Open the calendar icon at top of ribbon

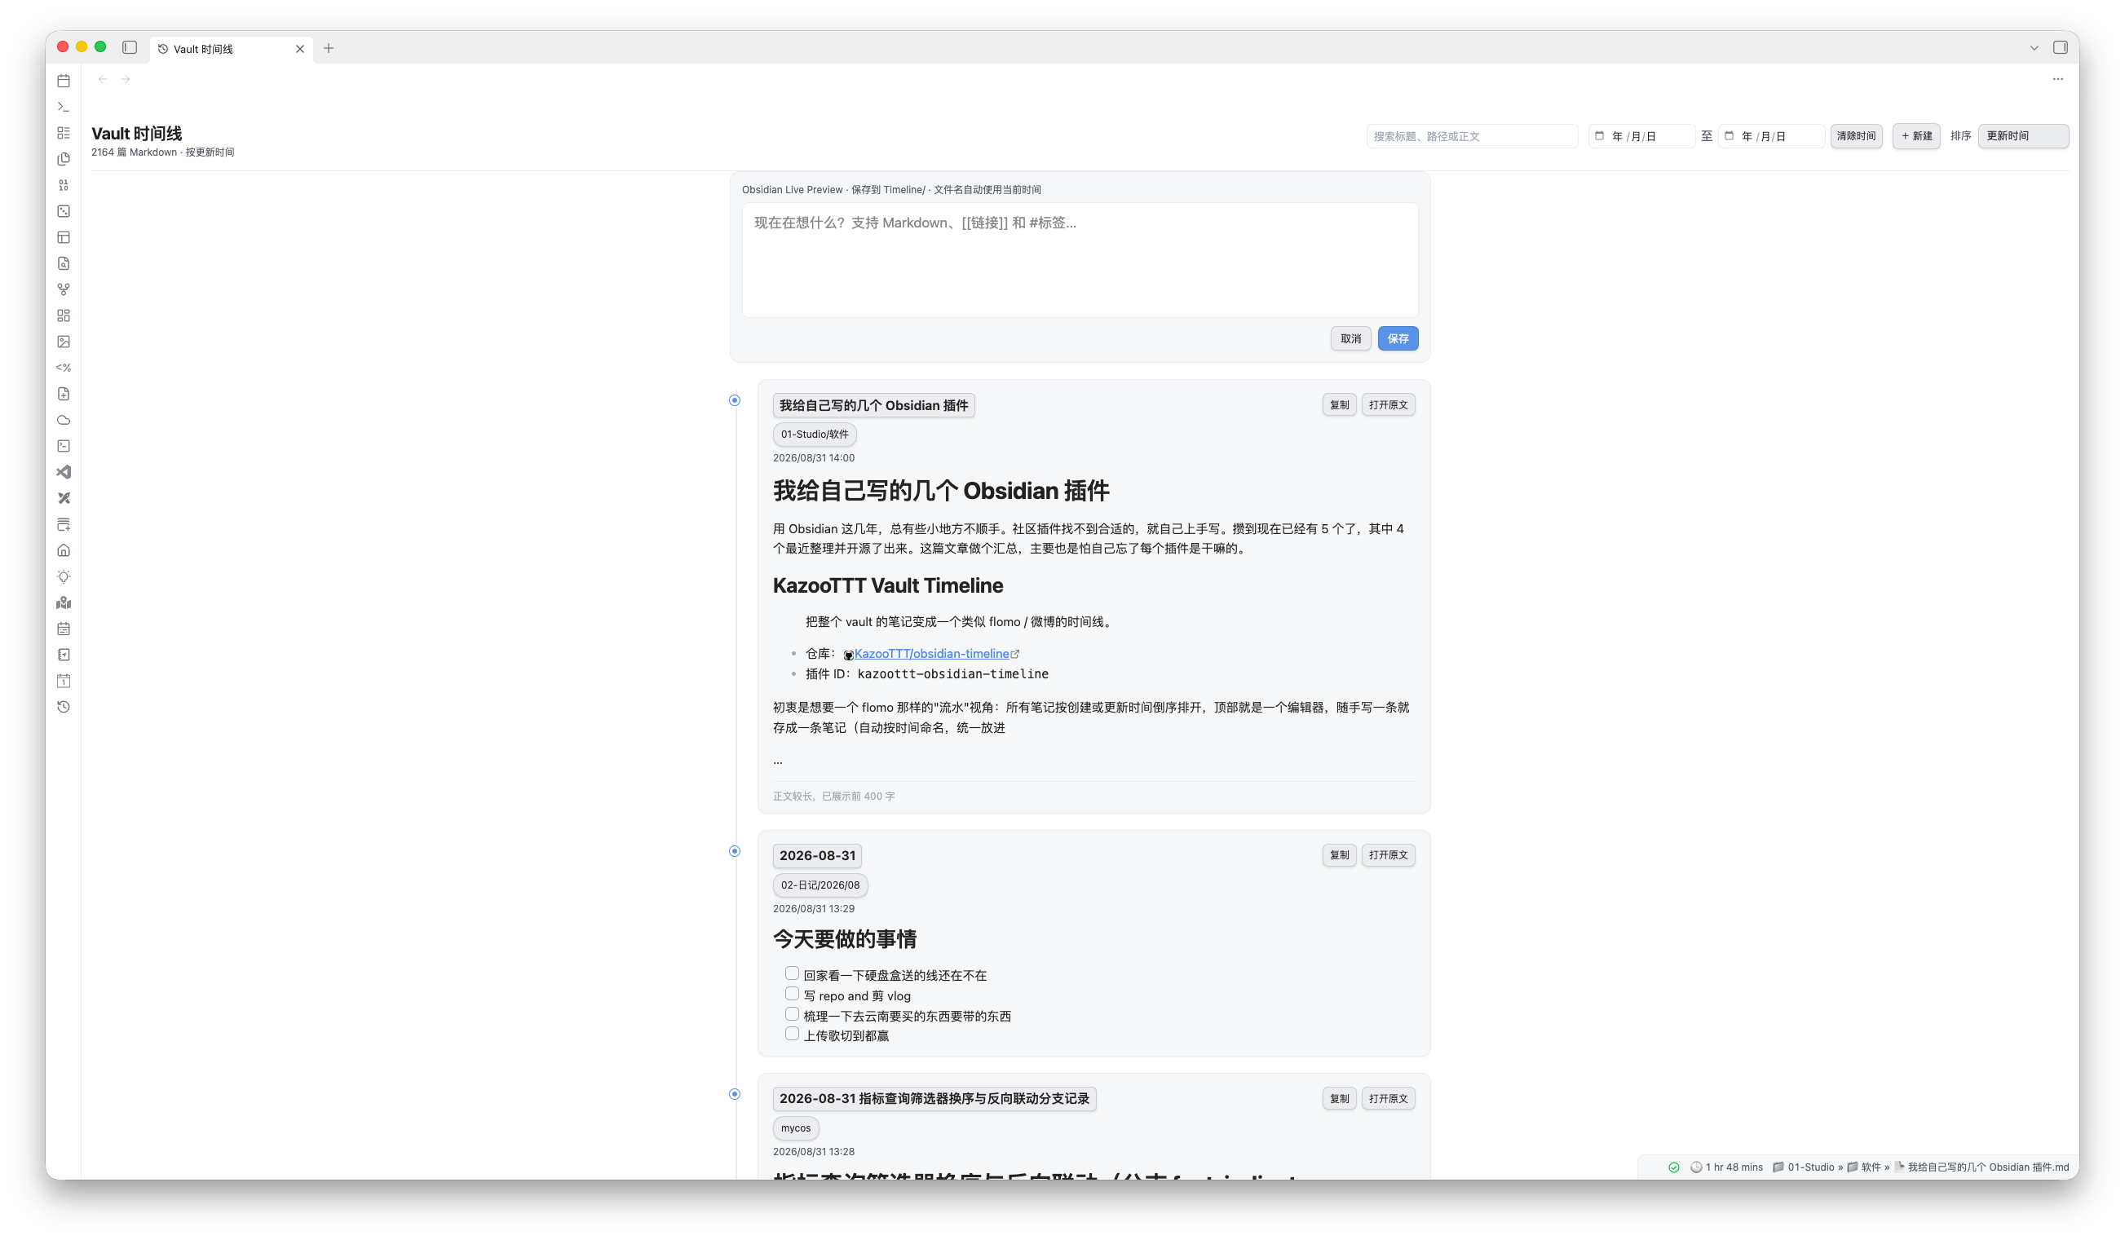coord(64,81)
